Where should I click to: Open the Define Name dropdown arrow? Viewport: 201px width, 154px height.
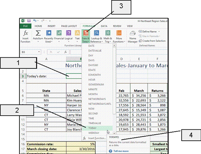tap(159, 32)
